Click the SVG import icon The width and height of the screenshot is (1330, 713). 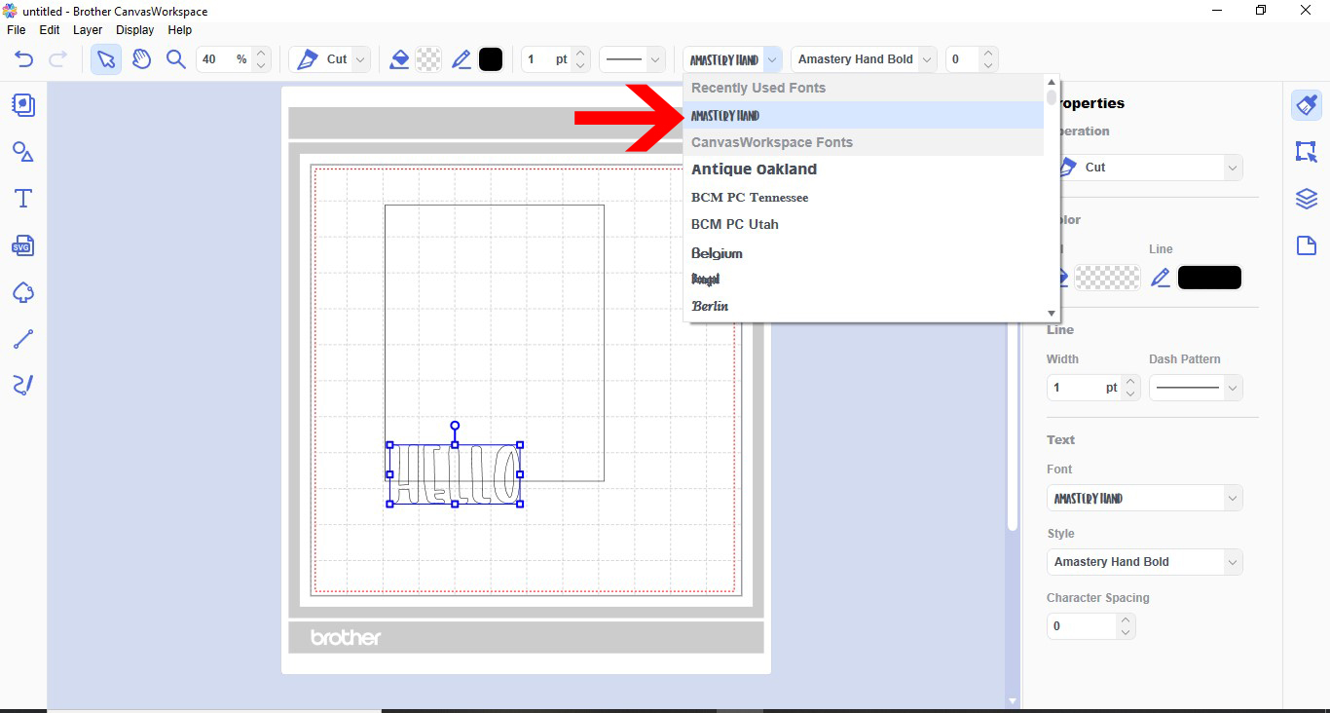click(23, 245)
